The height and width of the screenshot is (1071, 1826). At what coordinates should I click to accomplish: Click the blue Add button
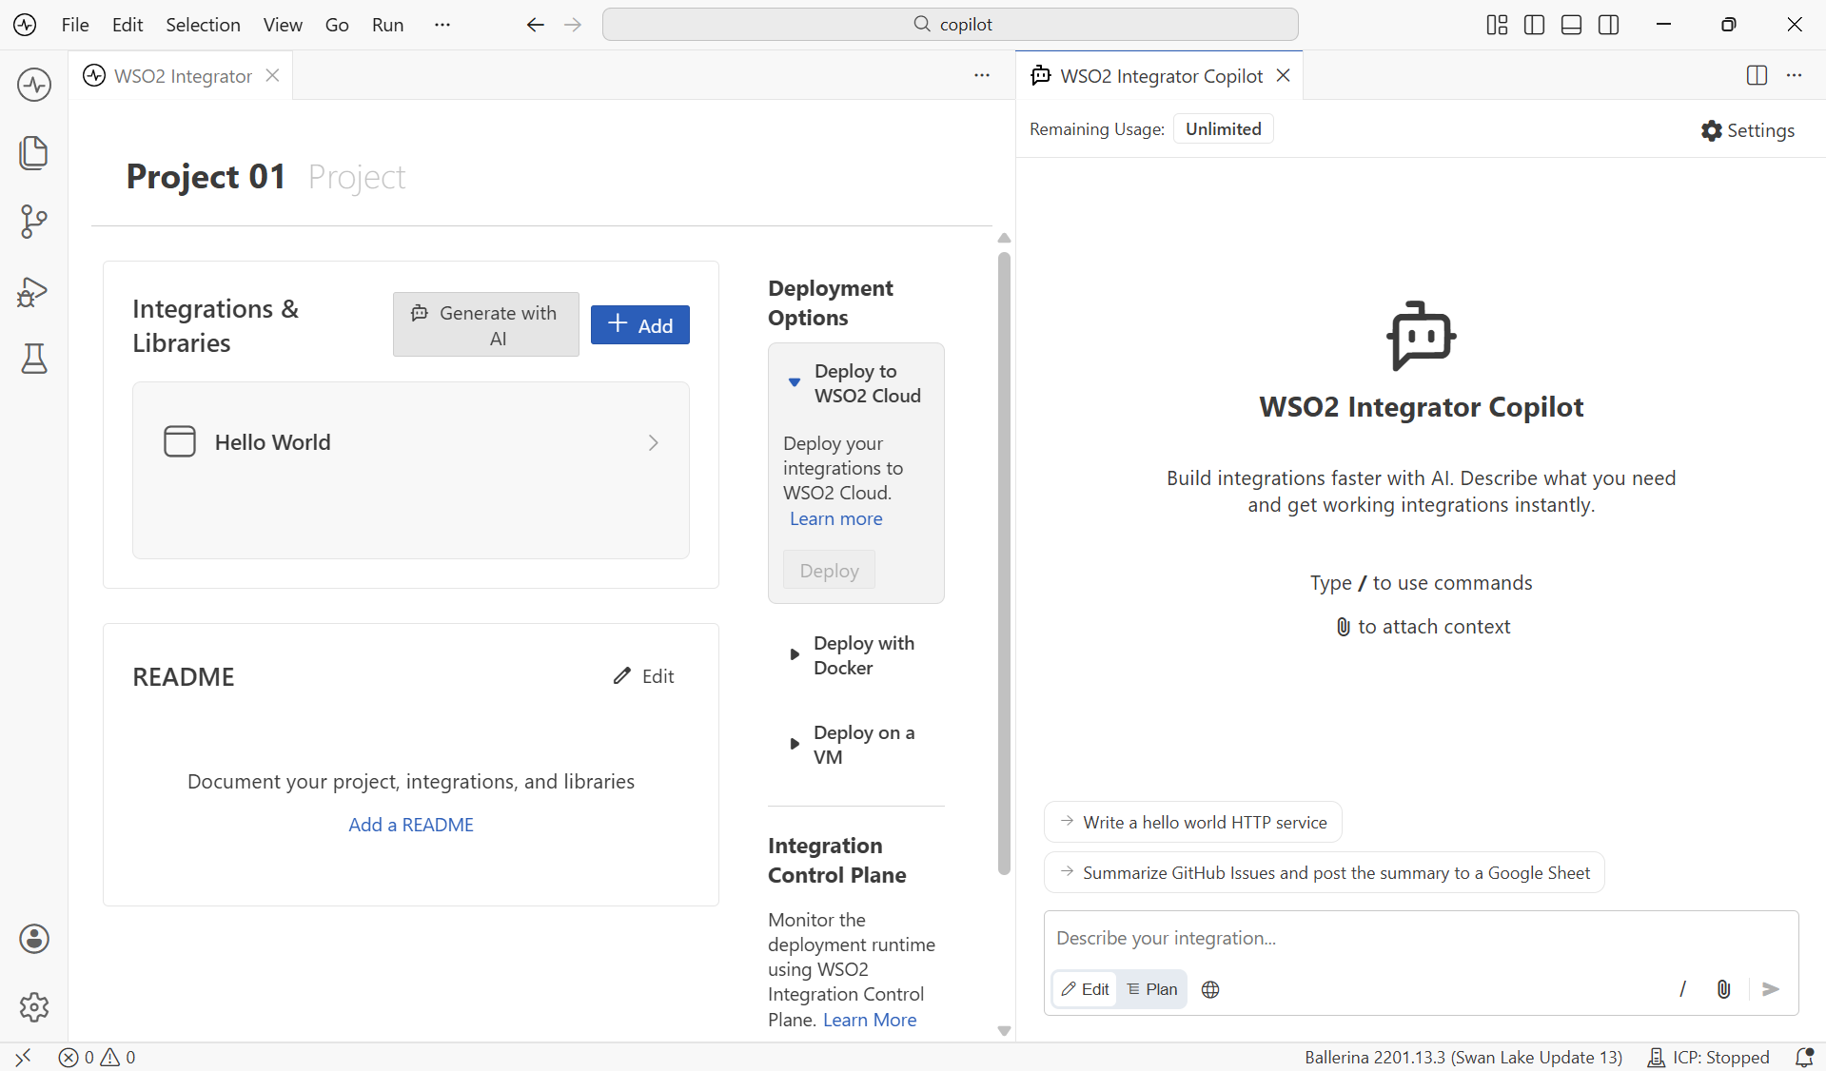coord(640,325)
